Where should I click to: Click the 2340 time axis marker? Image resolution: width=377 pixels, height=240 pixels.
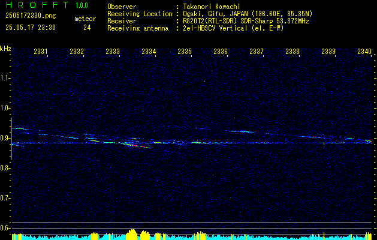(x=364, y=51)
